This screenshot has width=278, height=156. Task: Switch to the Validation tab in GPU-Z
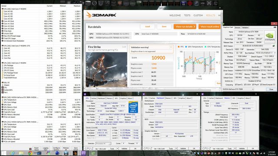point(245,27)
